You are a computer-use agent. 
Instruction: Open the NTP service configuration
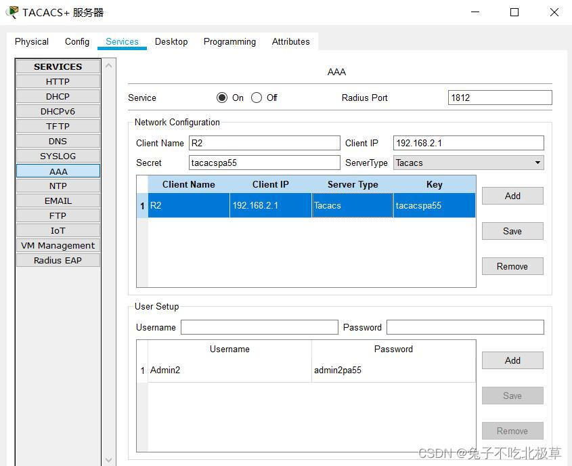pyautogui.click(x=58, y=186)
